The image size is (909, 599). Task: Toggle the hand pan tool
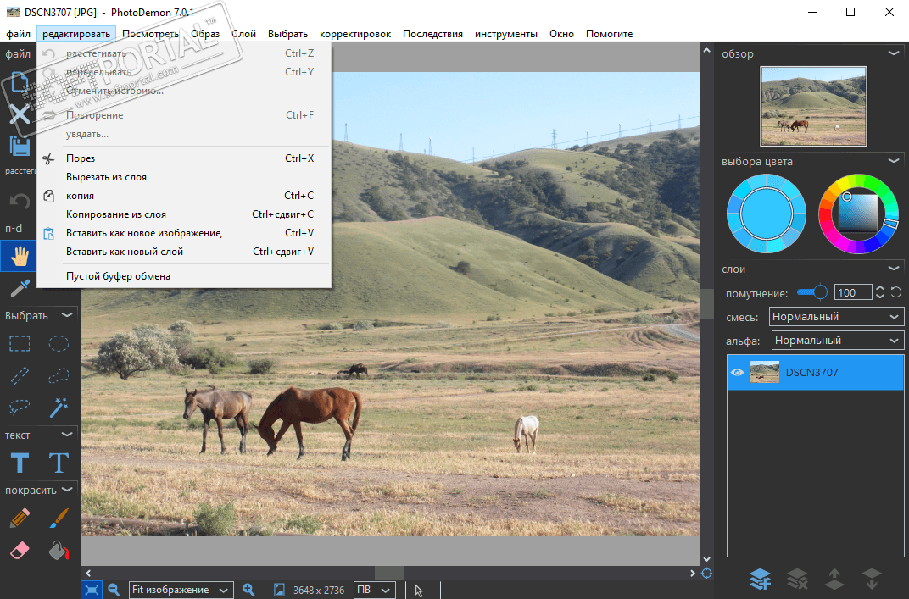pos(20,255)
